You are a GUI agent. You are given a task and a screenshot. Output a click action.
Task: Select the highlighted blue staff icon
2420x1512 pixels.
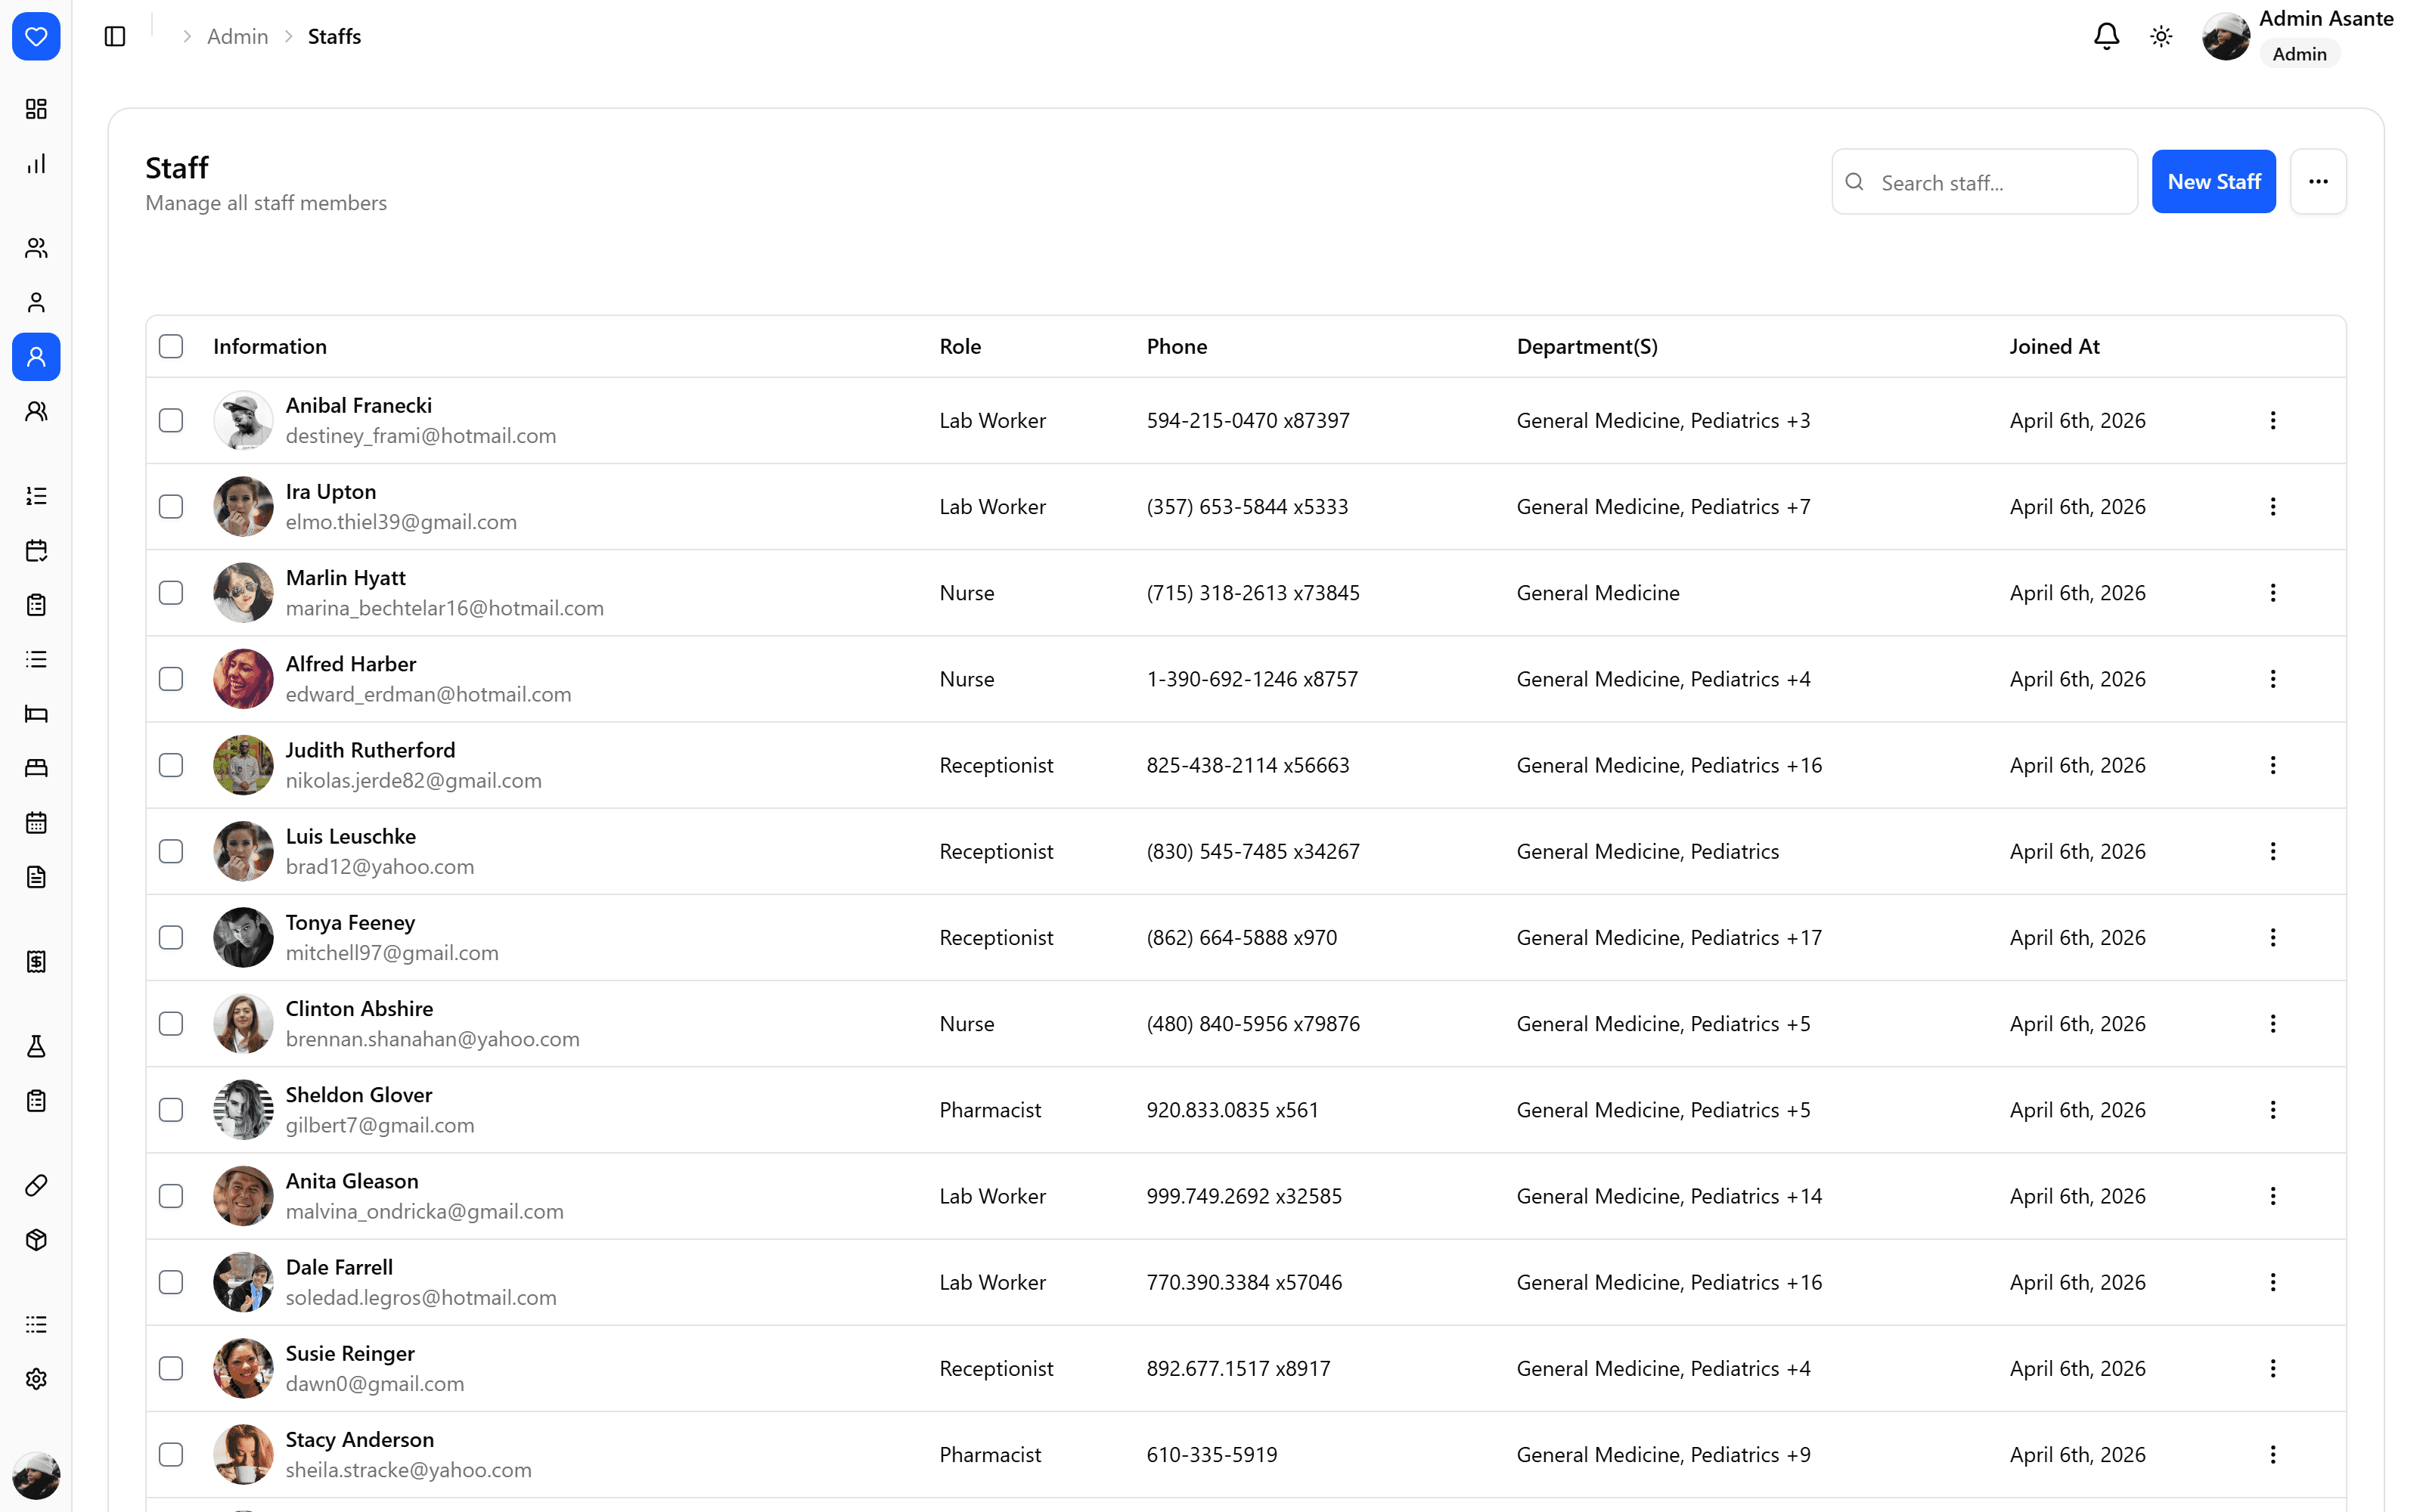[x=36, y=357]
